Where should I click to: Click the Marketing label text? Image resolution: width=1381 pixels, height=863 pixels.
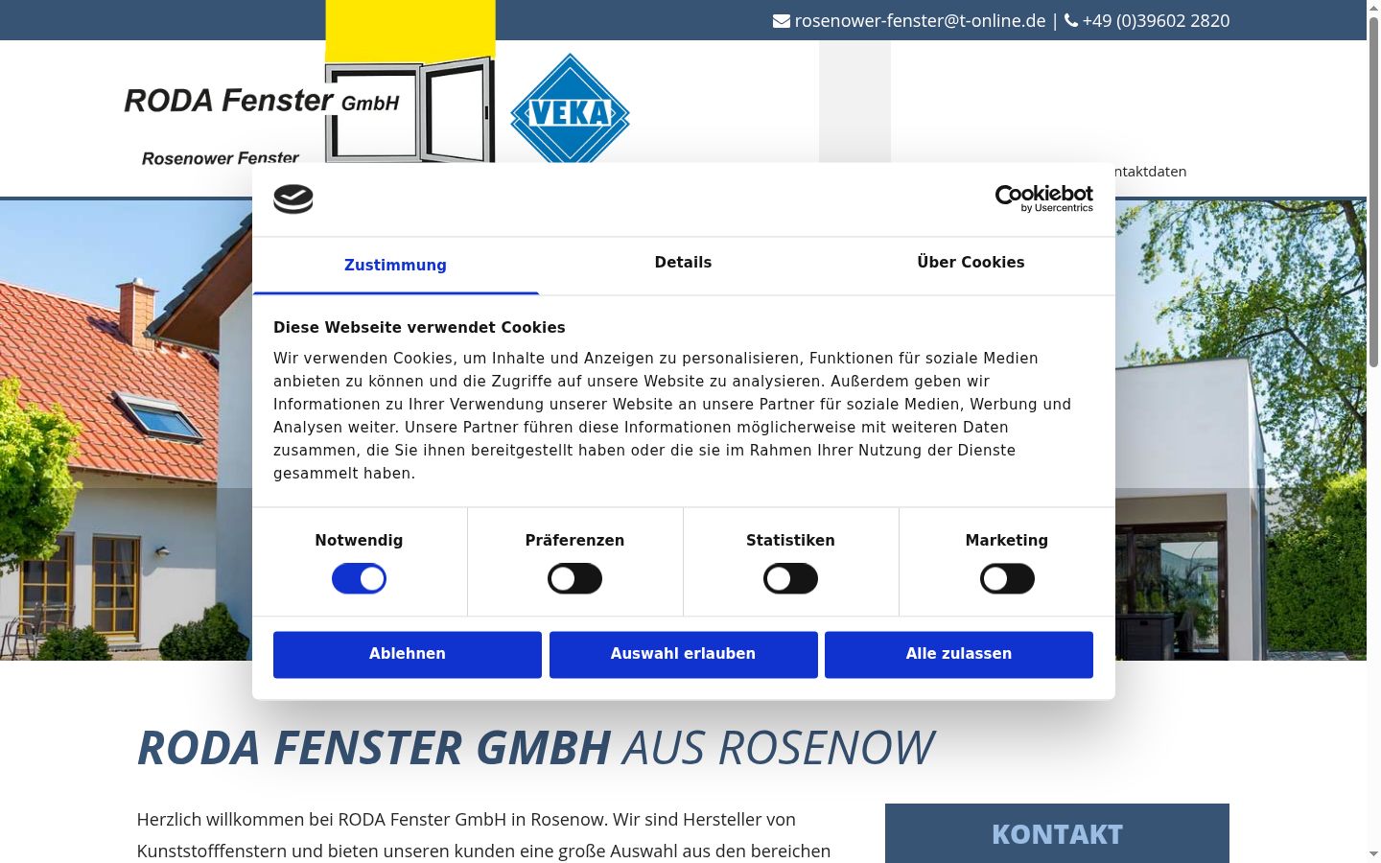click(x=1007, y=541)
